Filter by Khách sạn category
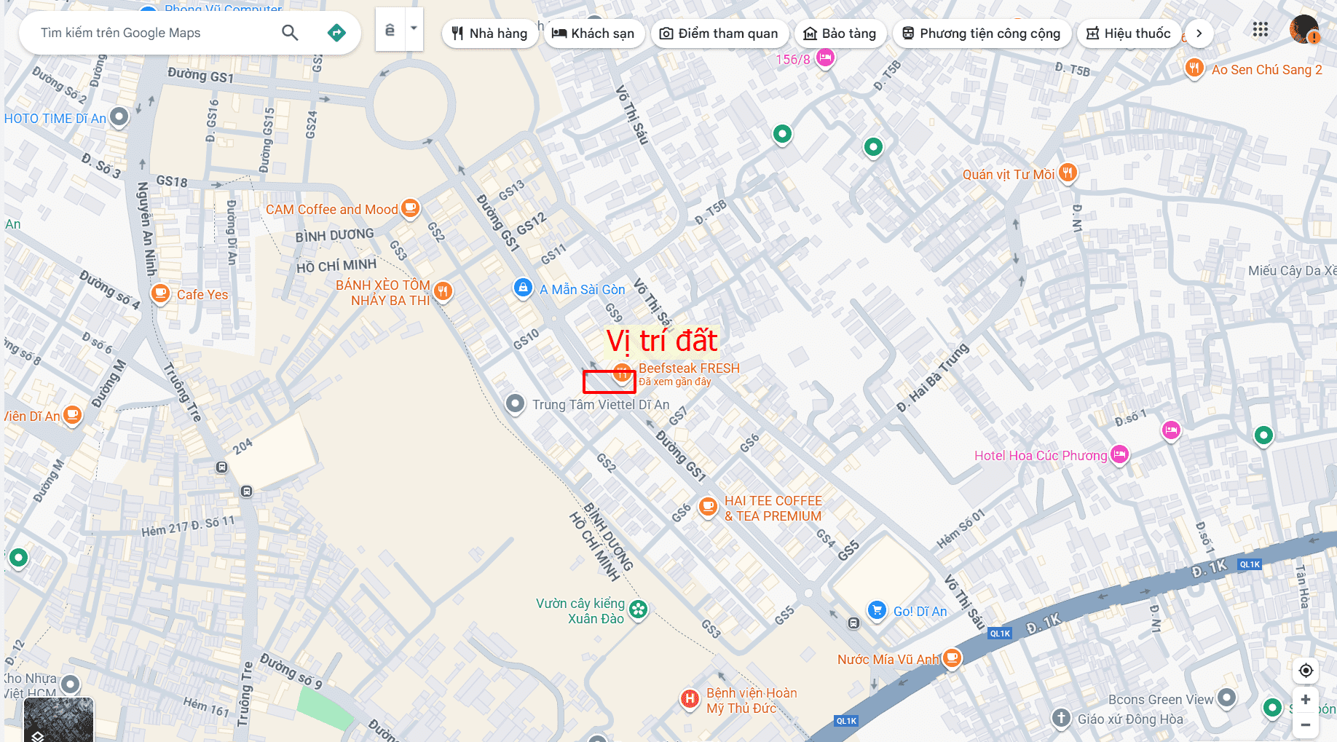Viewport: 1337px width, 742px height. click(x=593, y=33)
